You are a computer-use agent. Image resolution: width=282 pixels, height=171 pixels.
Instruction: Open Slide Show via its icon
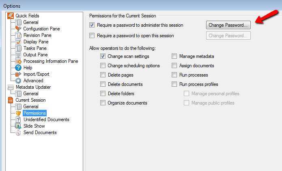(18, 126)
